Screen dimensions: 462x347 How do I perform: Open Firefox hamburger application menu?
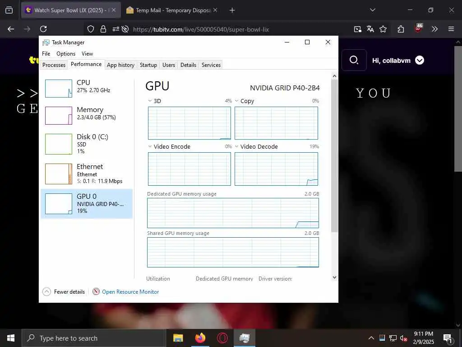pyautogui.click(x=451, y=29)
